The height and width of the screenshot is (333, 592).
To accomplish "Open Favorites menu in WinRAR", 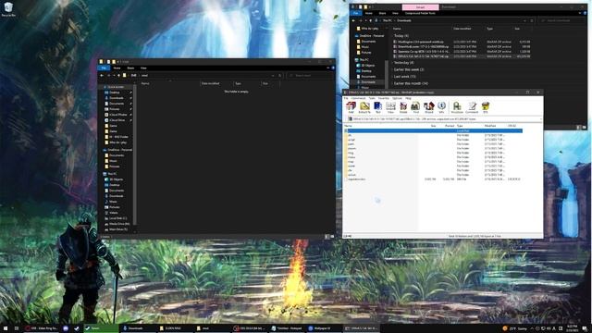I will [x=384, y=98].
